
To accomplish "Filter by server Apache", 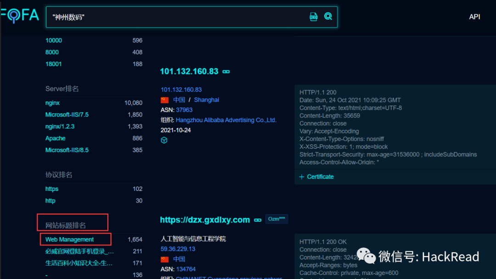I will coord(56,139).
